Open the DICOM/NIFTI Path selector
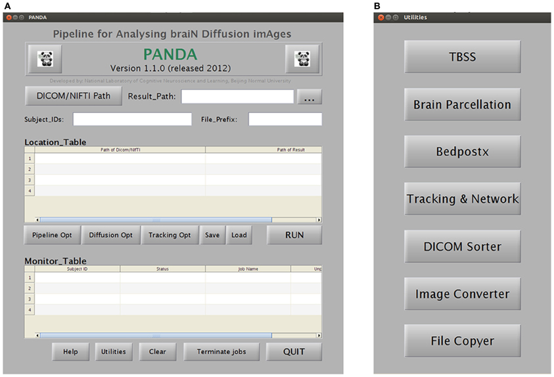 click(74, 96)
